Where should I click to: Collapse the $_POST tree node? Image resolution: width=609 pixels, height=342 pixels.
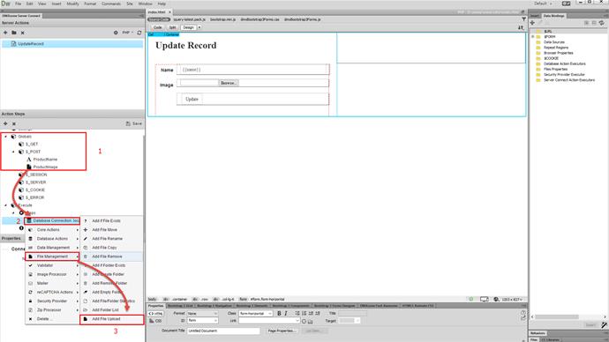pos(13,152)
